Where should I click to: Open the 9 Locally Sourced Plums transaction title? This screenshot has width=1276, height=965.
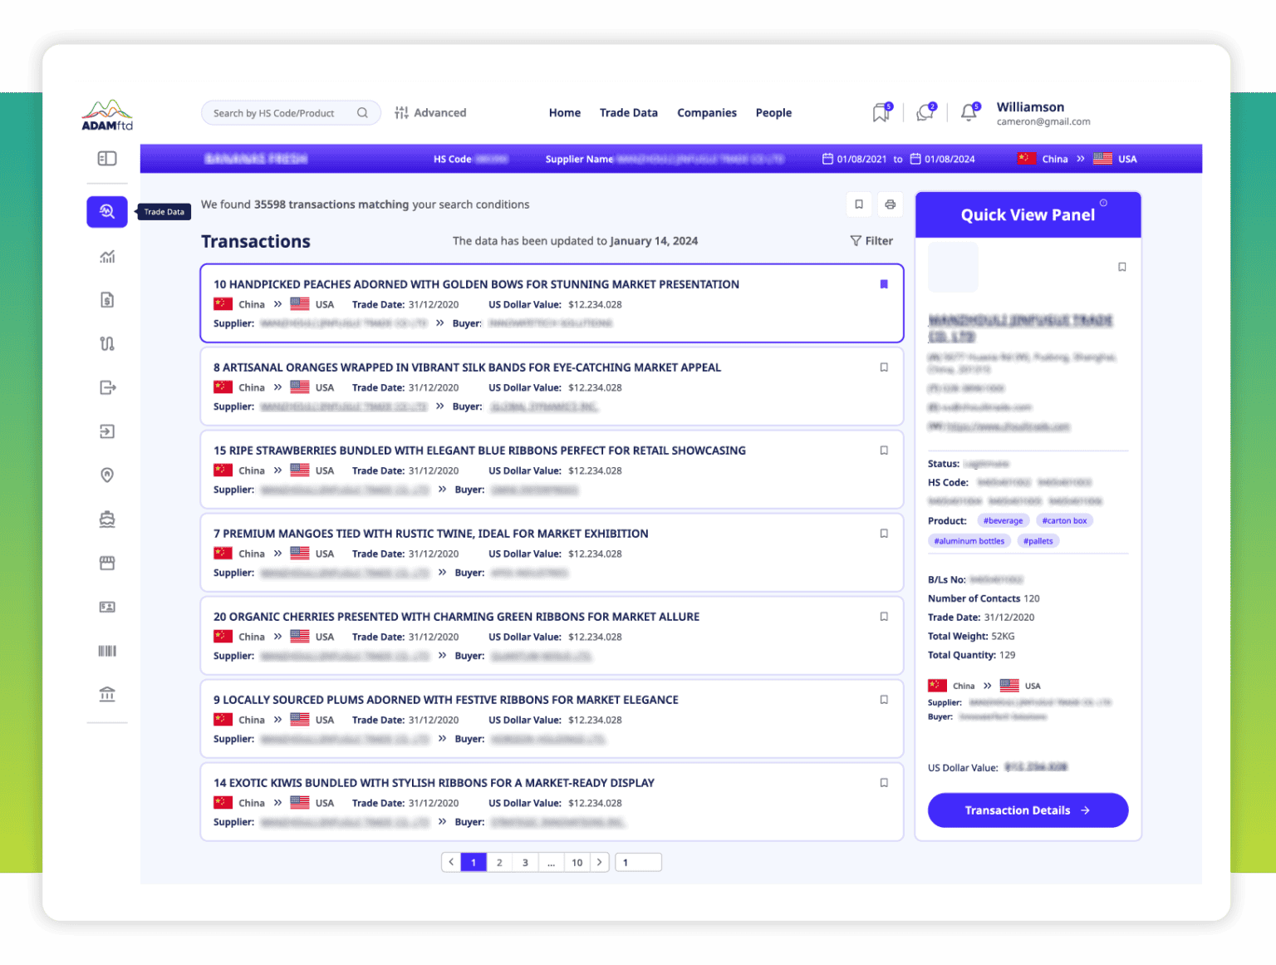(446, 700)
